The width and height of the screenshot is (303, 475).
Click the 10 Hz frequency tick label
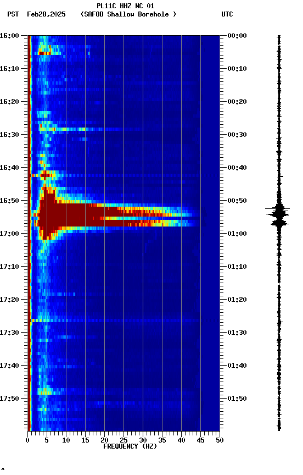pyautogui.click(x=66, y=440)
